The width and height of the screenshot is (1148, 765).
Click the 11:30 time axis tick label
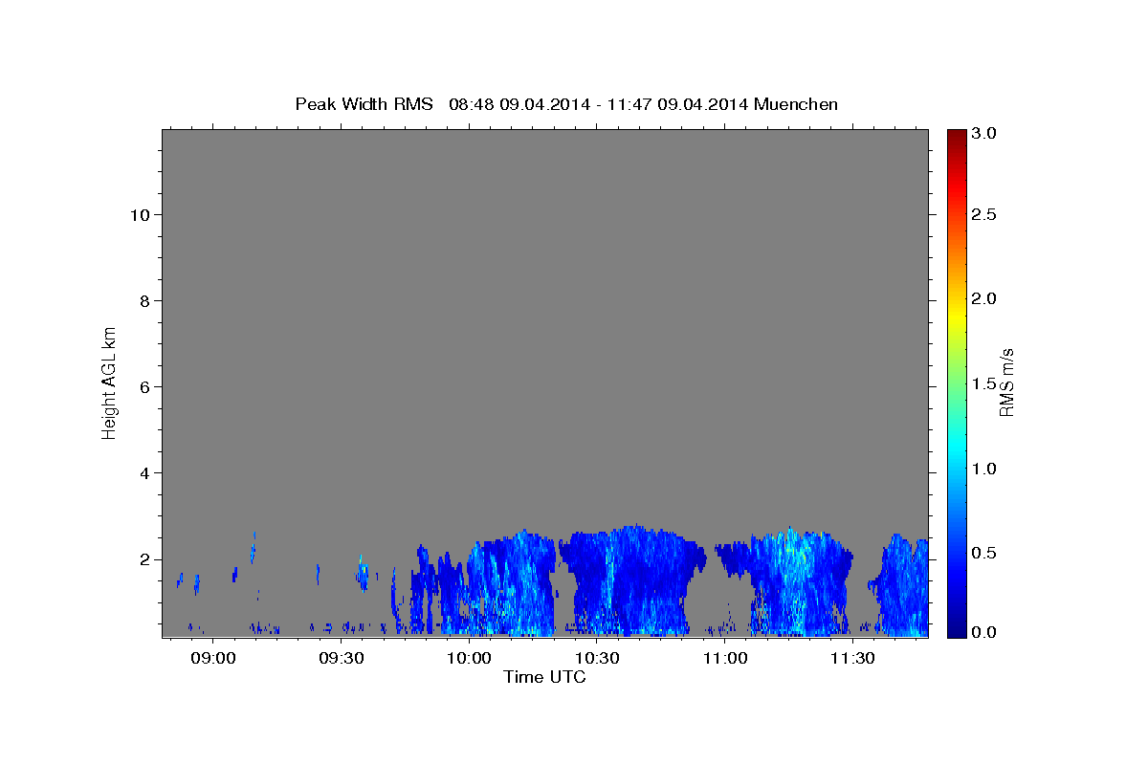click(x=853, y=659)
